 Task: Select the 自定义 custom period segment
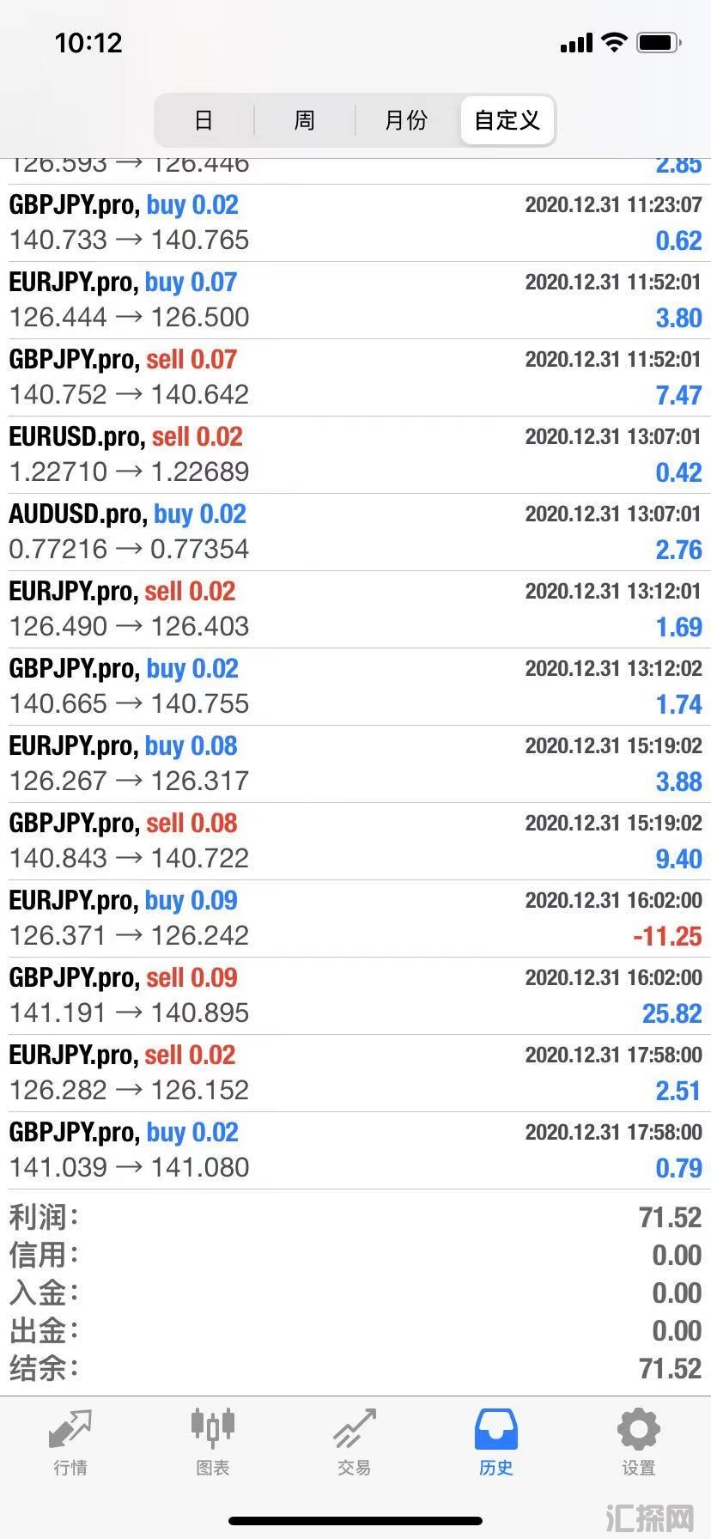click(x=507, y=120)
